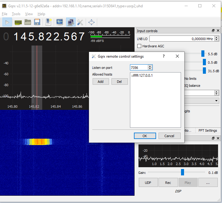The height and width of the screenshot is (203, 222).
Task: Click Del to remove allowed host
Action: pos(119,82)
